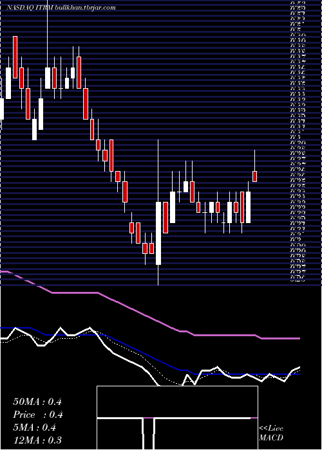The image size is (322, 450).
Task: Click the final red candlestick on the chart
Action: [254, 176]
